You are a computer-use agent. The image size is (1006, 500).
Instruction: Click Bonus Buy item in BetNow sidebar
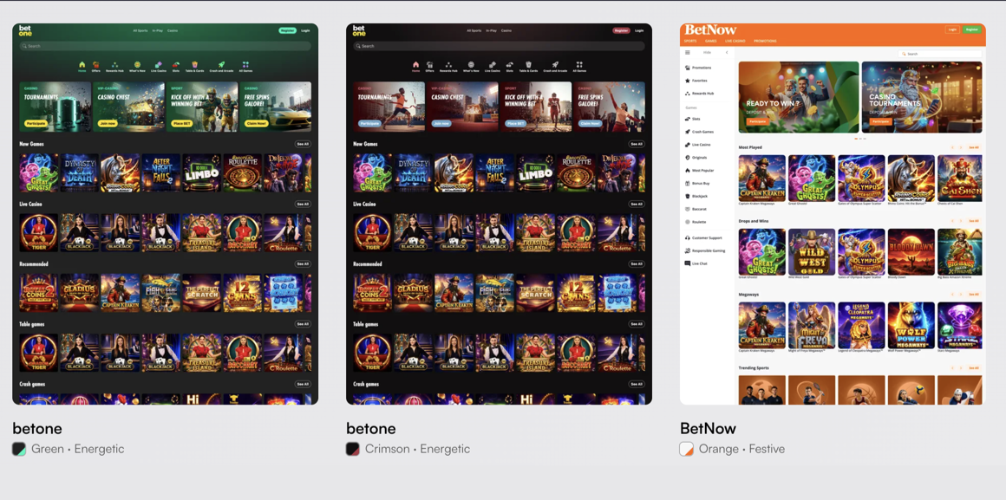click(697, 184)
